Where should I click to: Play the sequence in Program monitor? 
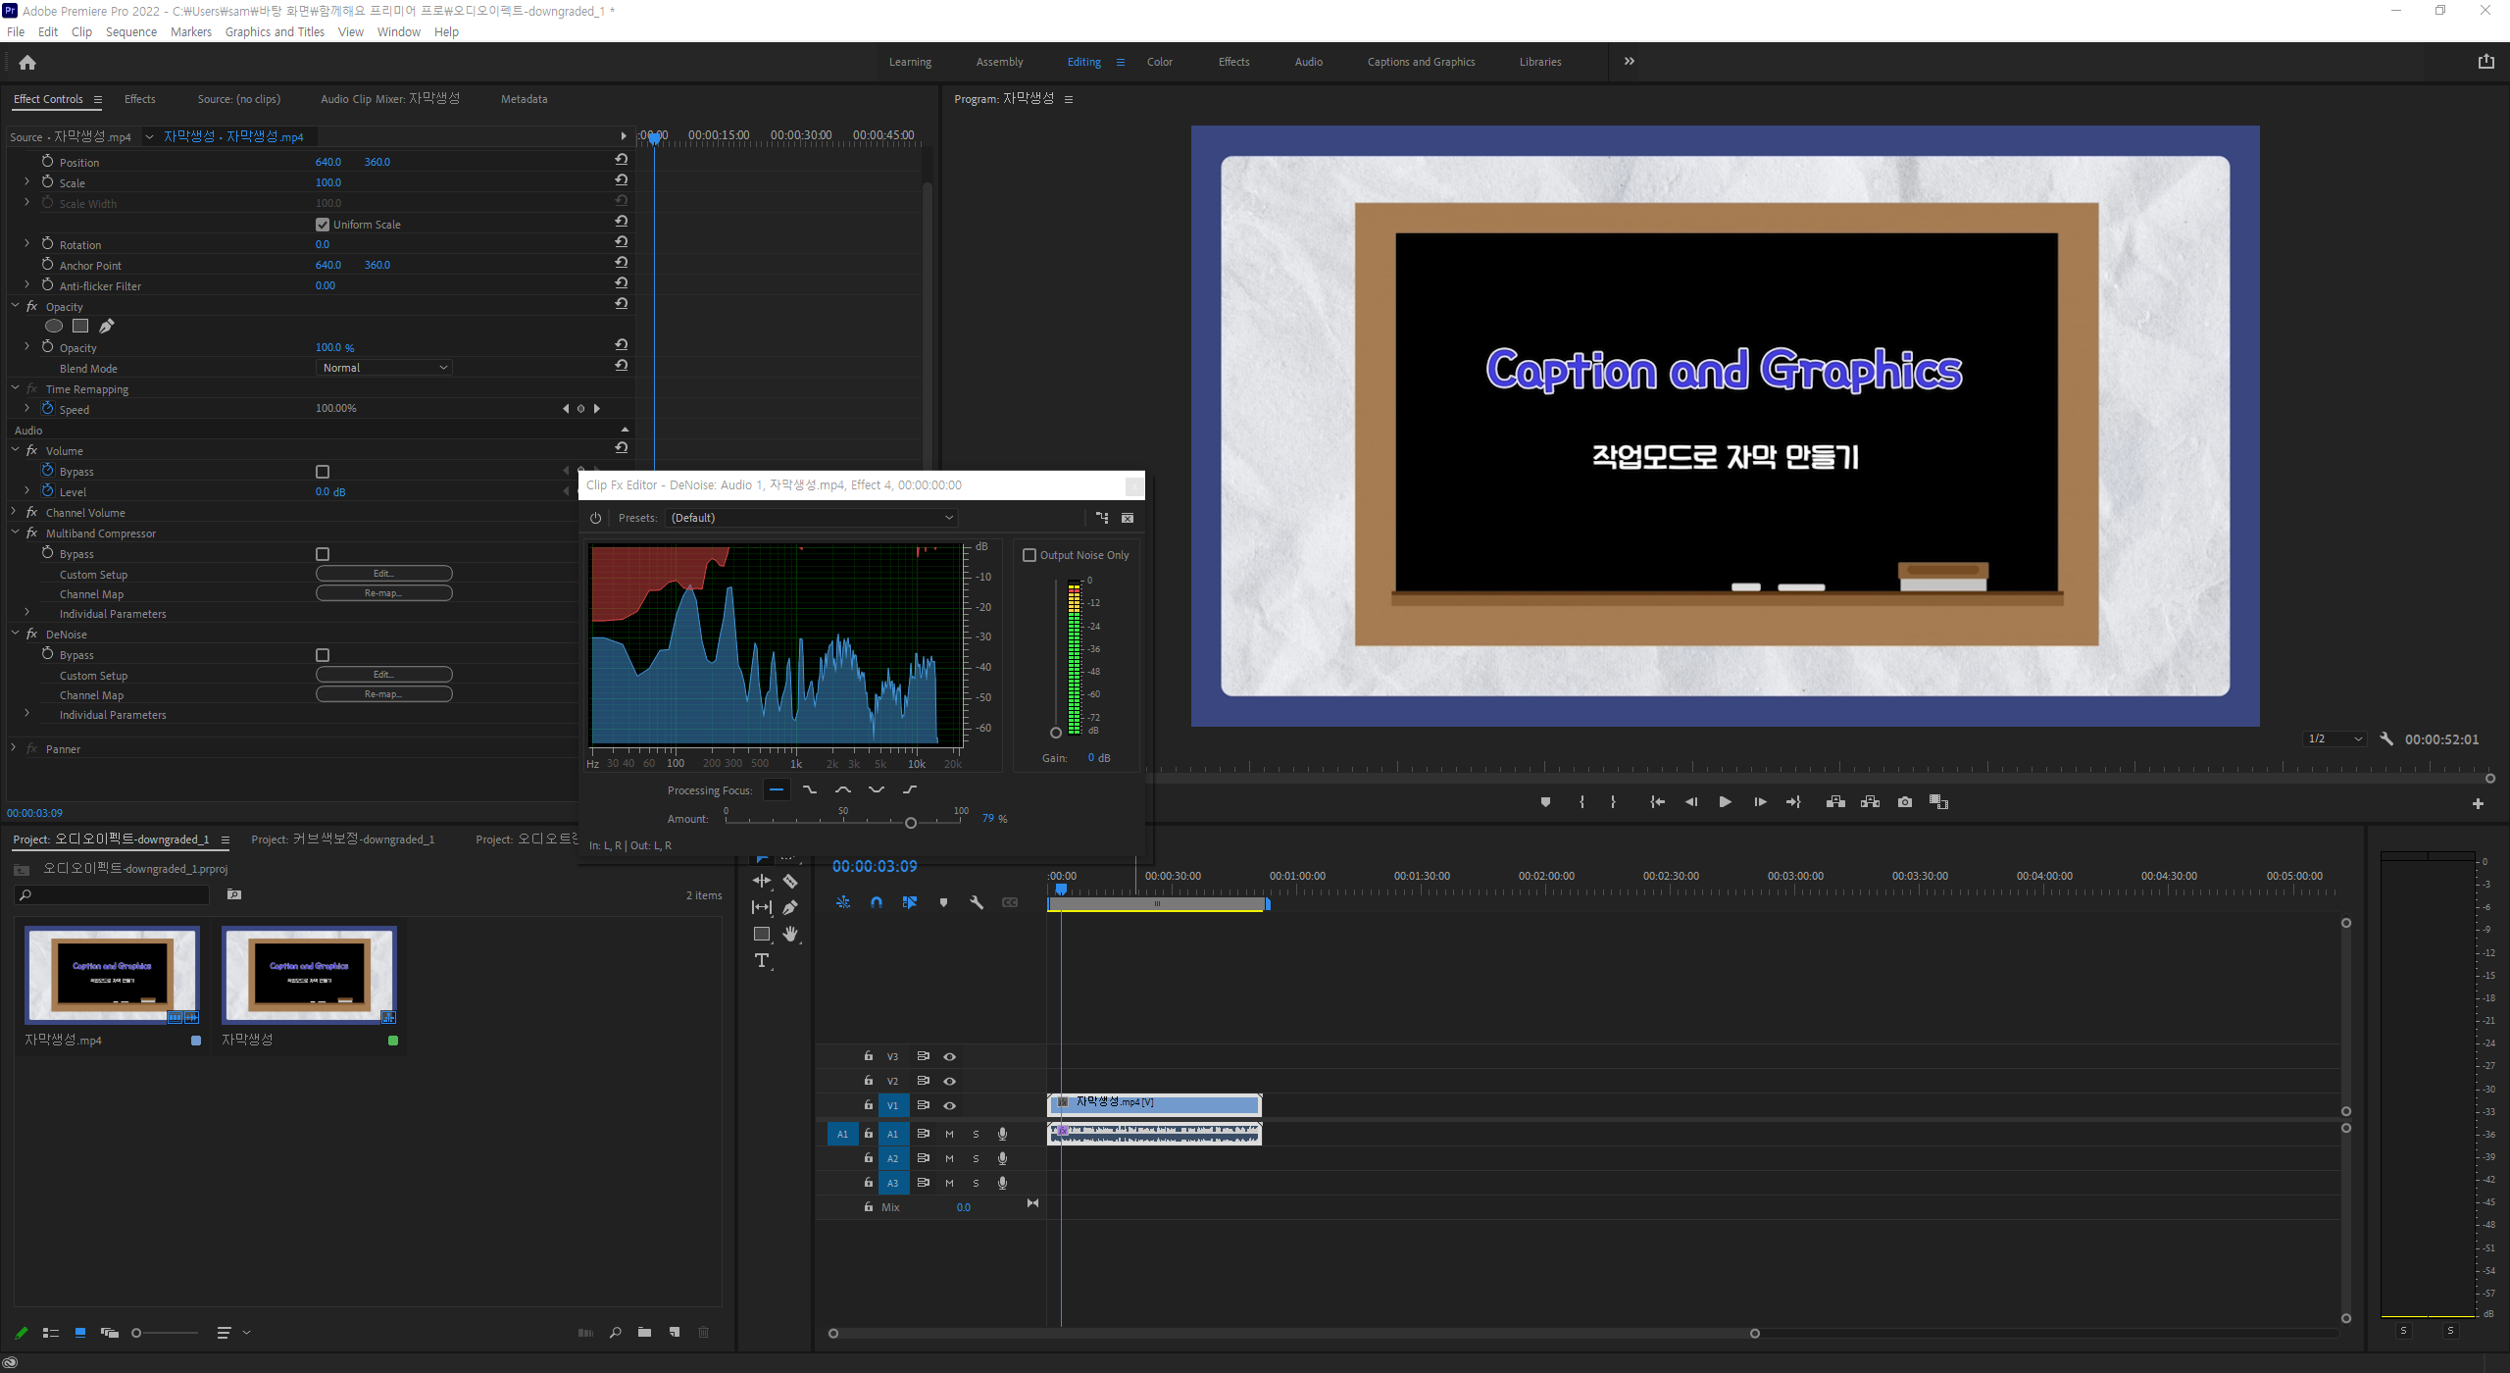pyautogui.click(x=1725, y=802)
